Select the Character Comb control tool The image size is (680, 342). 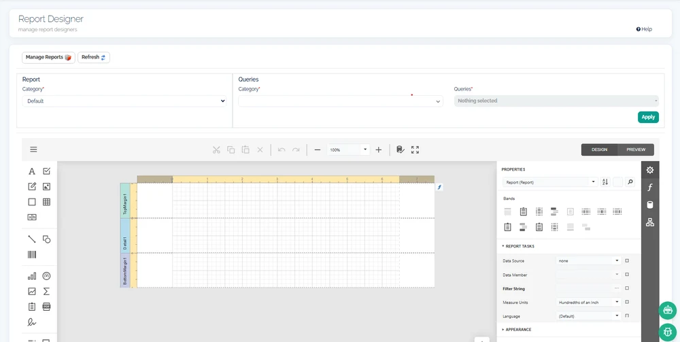point(32,217)
